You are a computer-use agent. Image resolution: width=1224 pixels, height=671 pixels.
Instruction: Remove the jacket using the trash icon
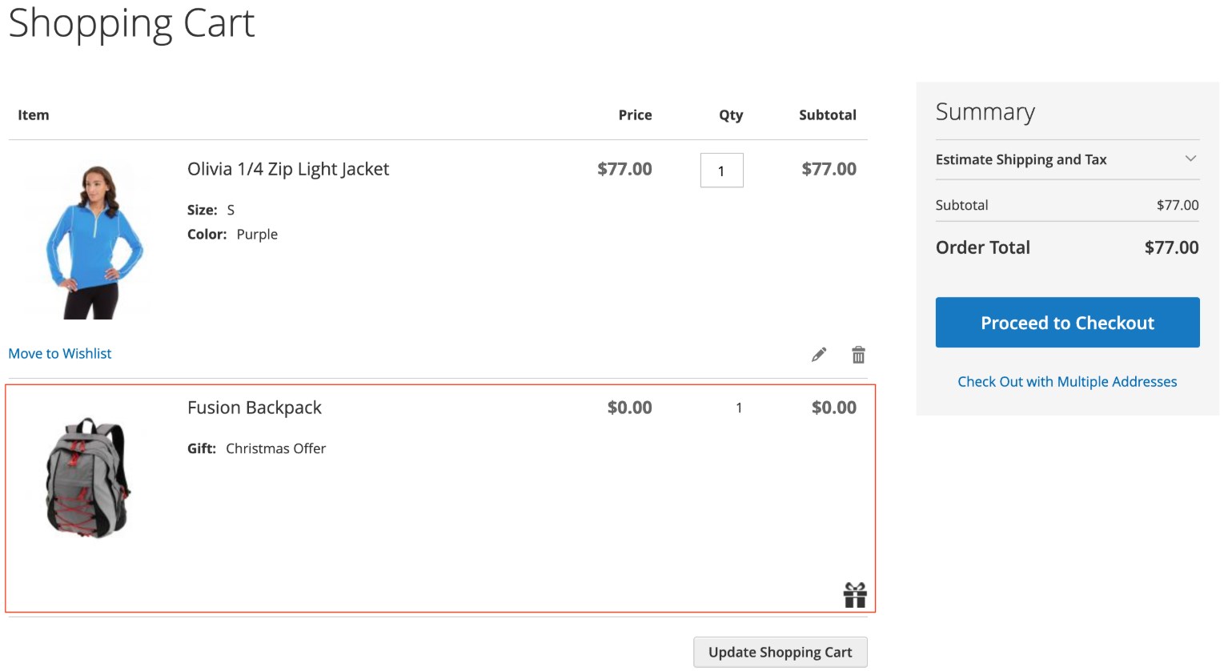coord(858,355)
